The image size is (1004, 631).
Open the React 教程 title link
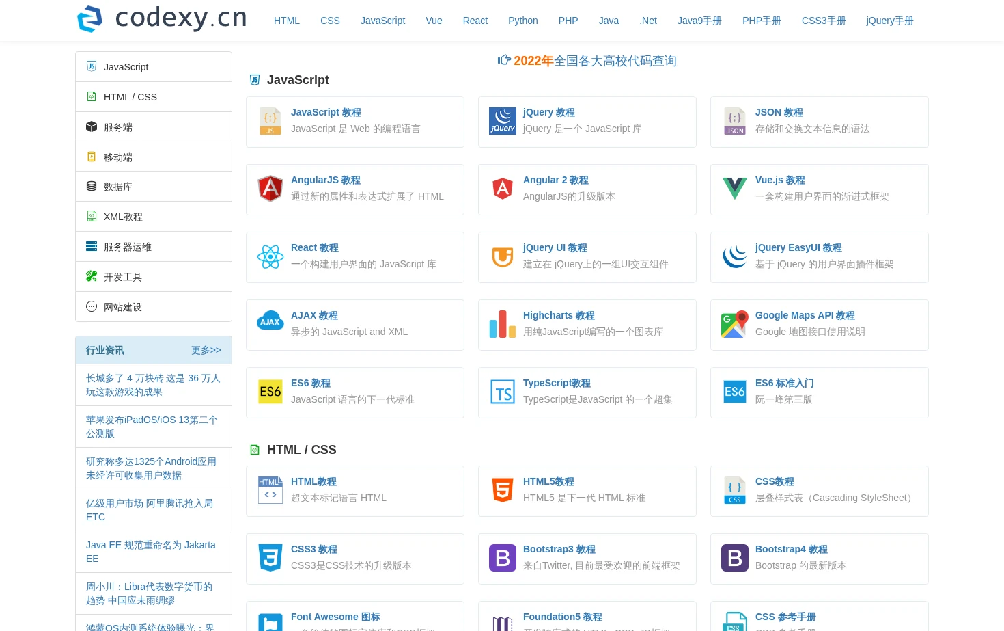tap(315, 247)
